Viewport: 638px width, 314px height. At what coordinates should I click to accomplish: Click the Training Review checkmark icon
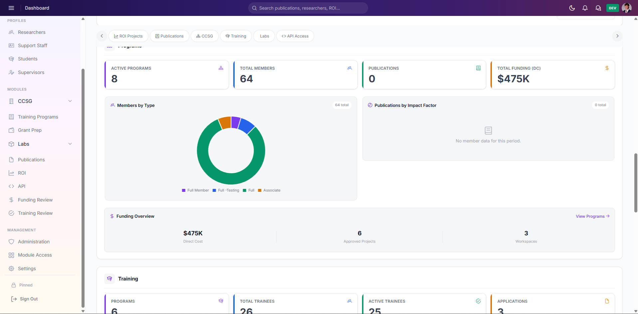(x=11, y=213)
